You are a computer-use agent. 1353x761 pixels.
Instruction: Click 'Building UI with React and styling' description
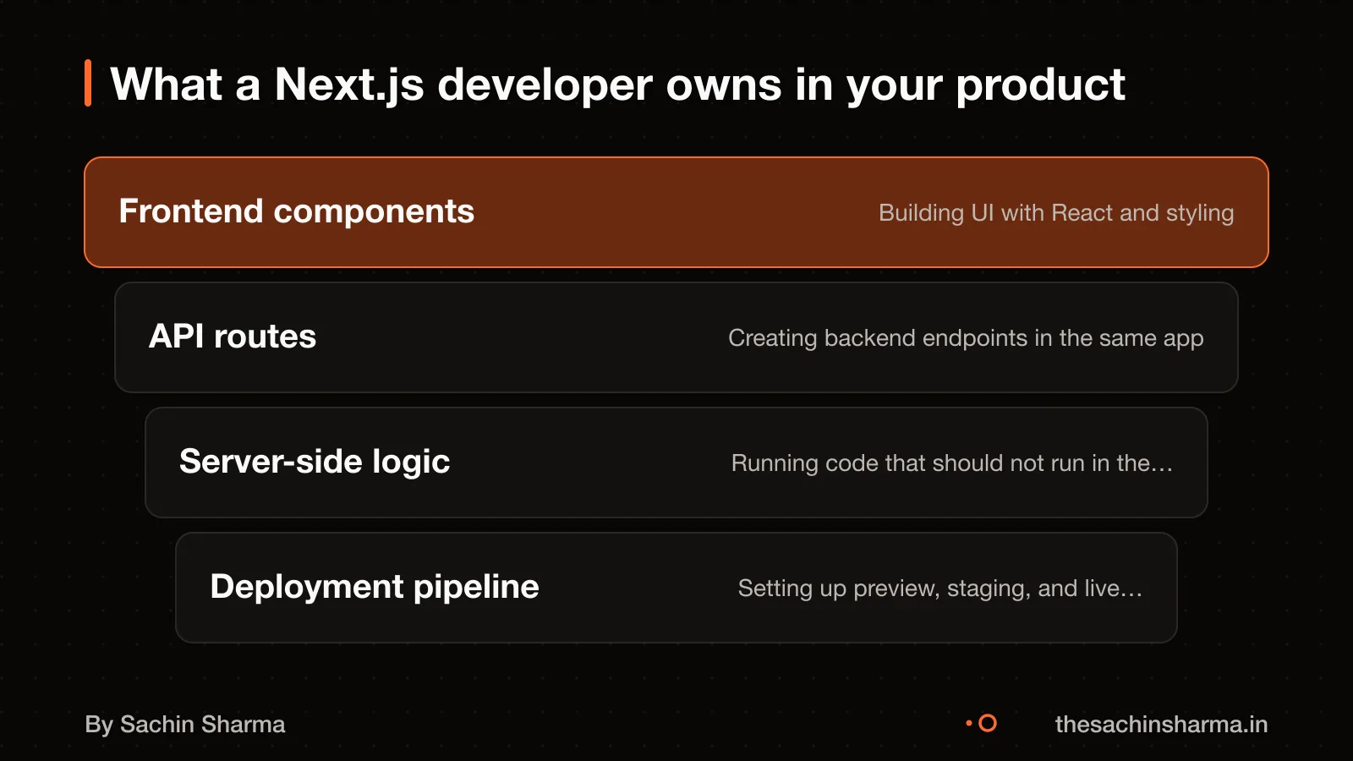pos(1056,213)
